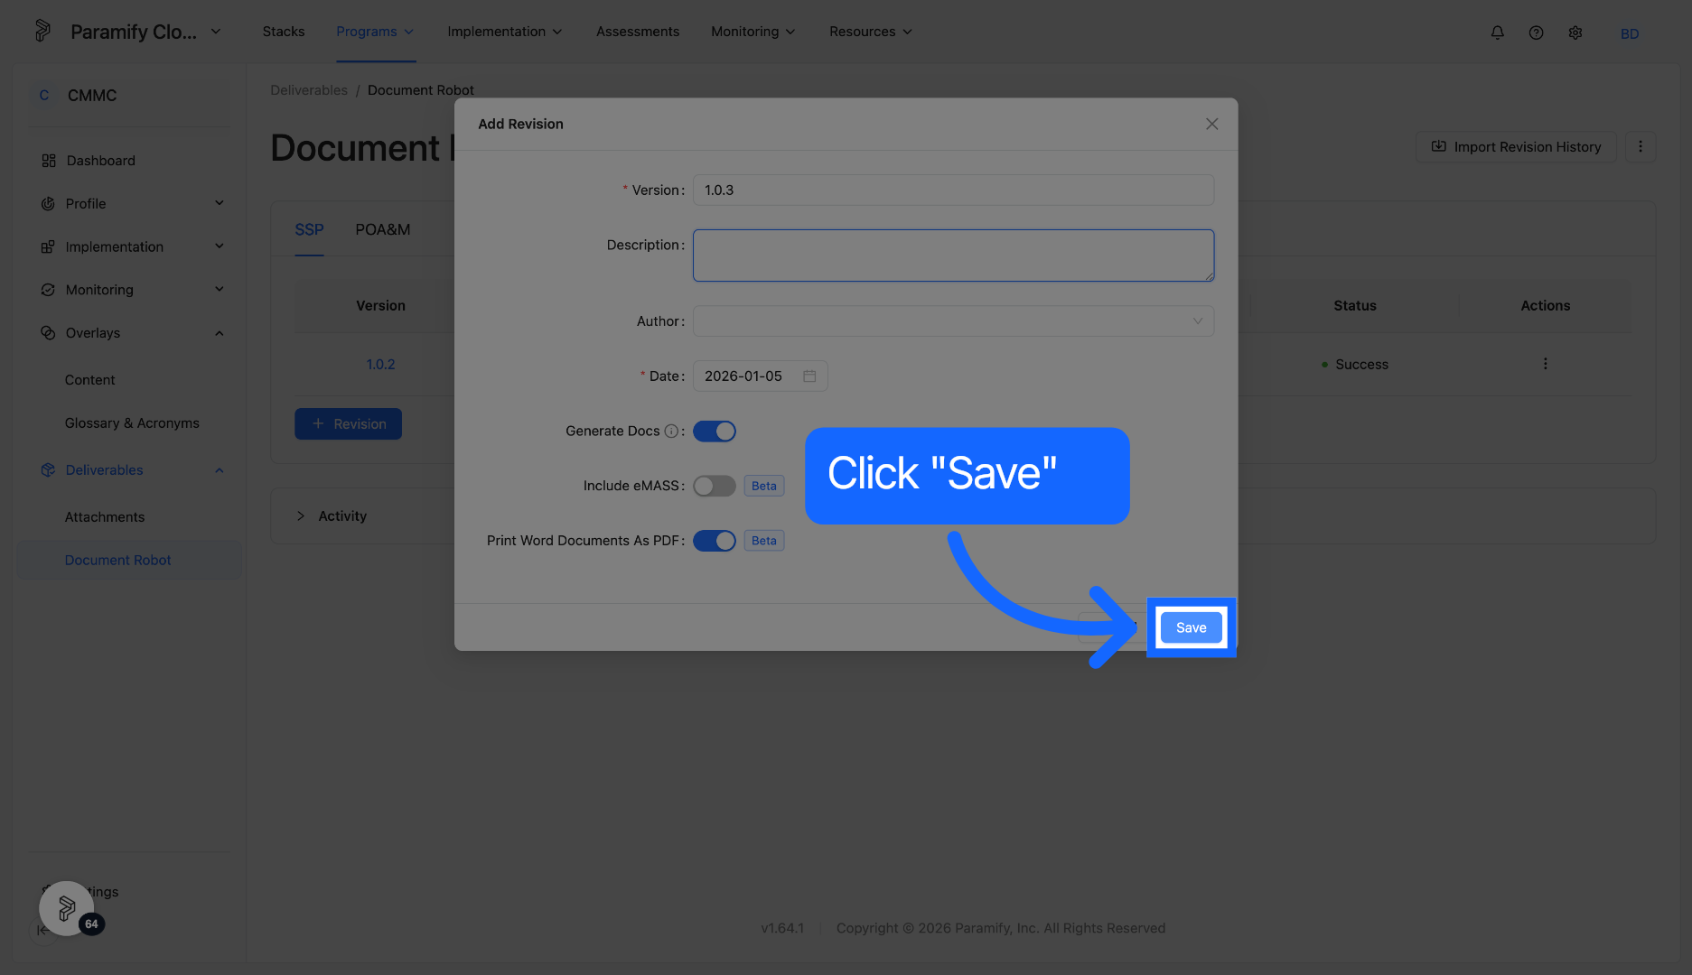Screen dimensions: 1692x975
Task: Focus the Version input field
Action: click(x=953, y=190)
